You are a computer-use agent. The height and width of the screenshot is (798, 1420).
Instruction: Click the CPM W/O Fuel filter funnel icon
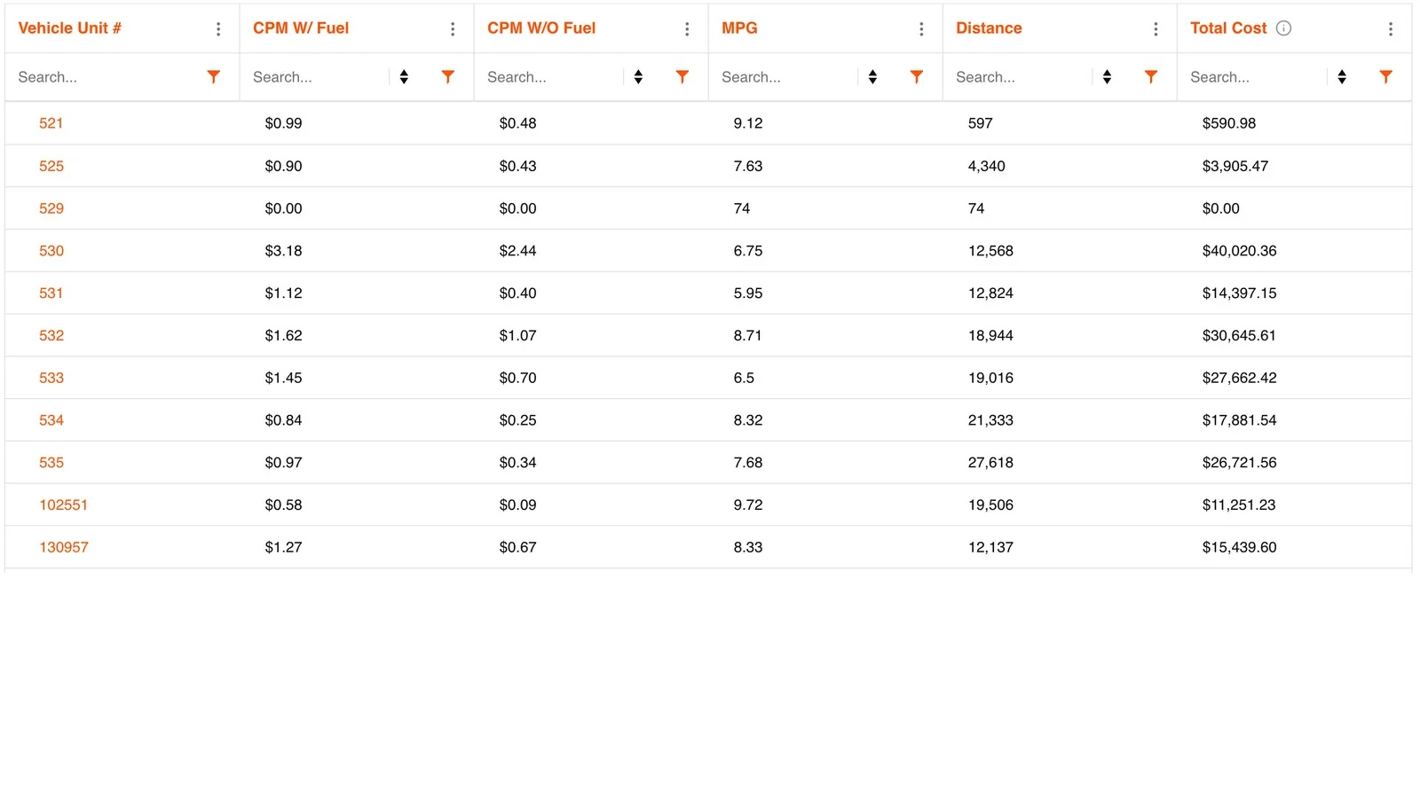click(x=682, y=77)
